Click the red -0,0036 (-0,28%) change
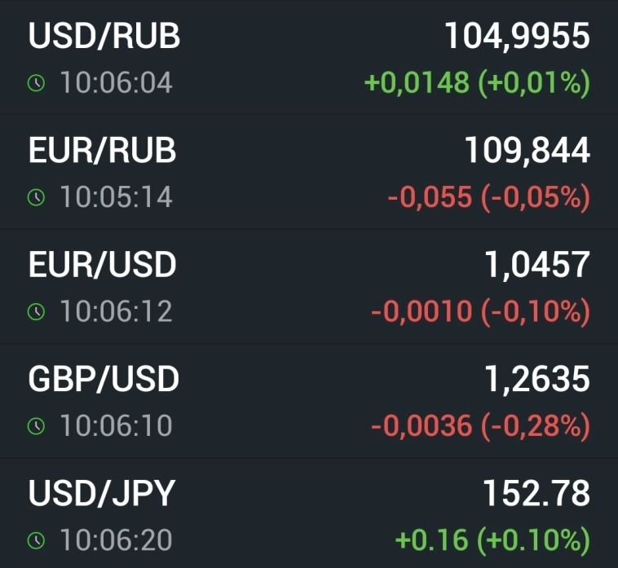Viewport: 618px width, 568px height. tap(480, 425)
